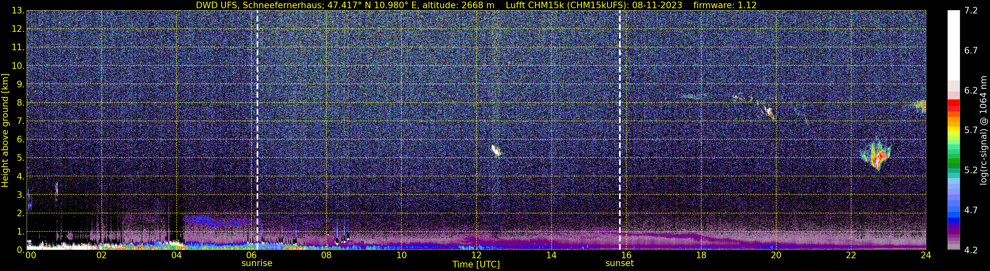Click the time axis tick label 14

[x=551, y=256]
